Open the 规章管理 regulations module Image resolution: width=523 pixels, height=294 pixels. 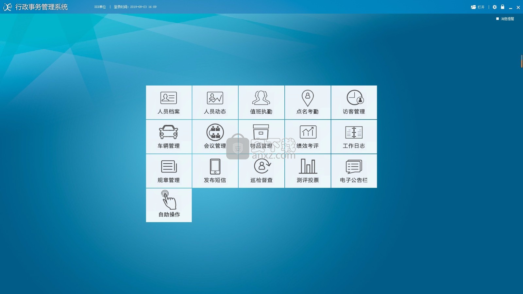point(169,171)
